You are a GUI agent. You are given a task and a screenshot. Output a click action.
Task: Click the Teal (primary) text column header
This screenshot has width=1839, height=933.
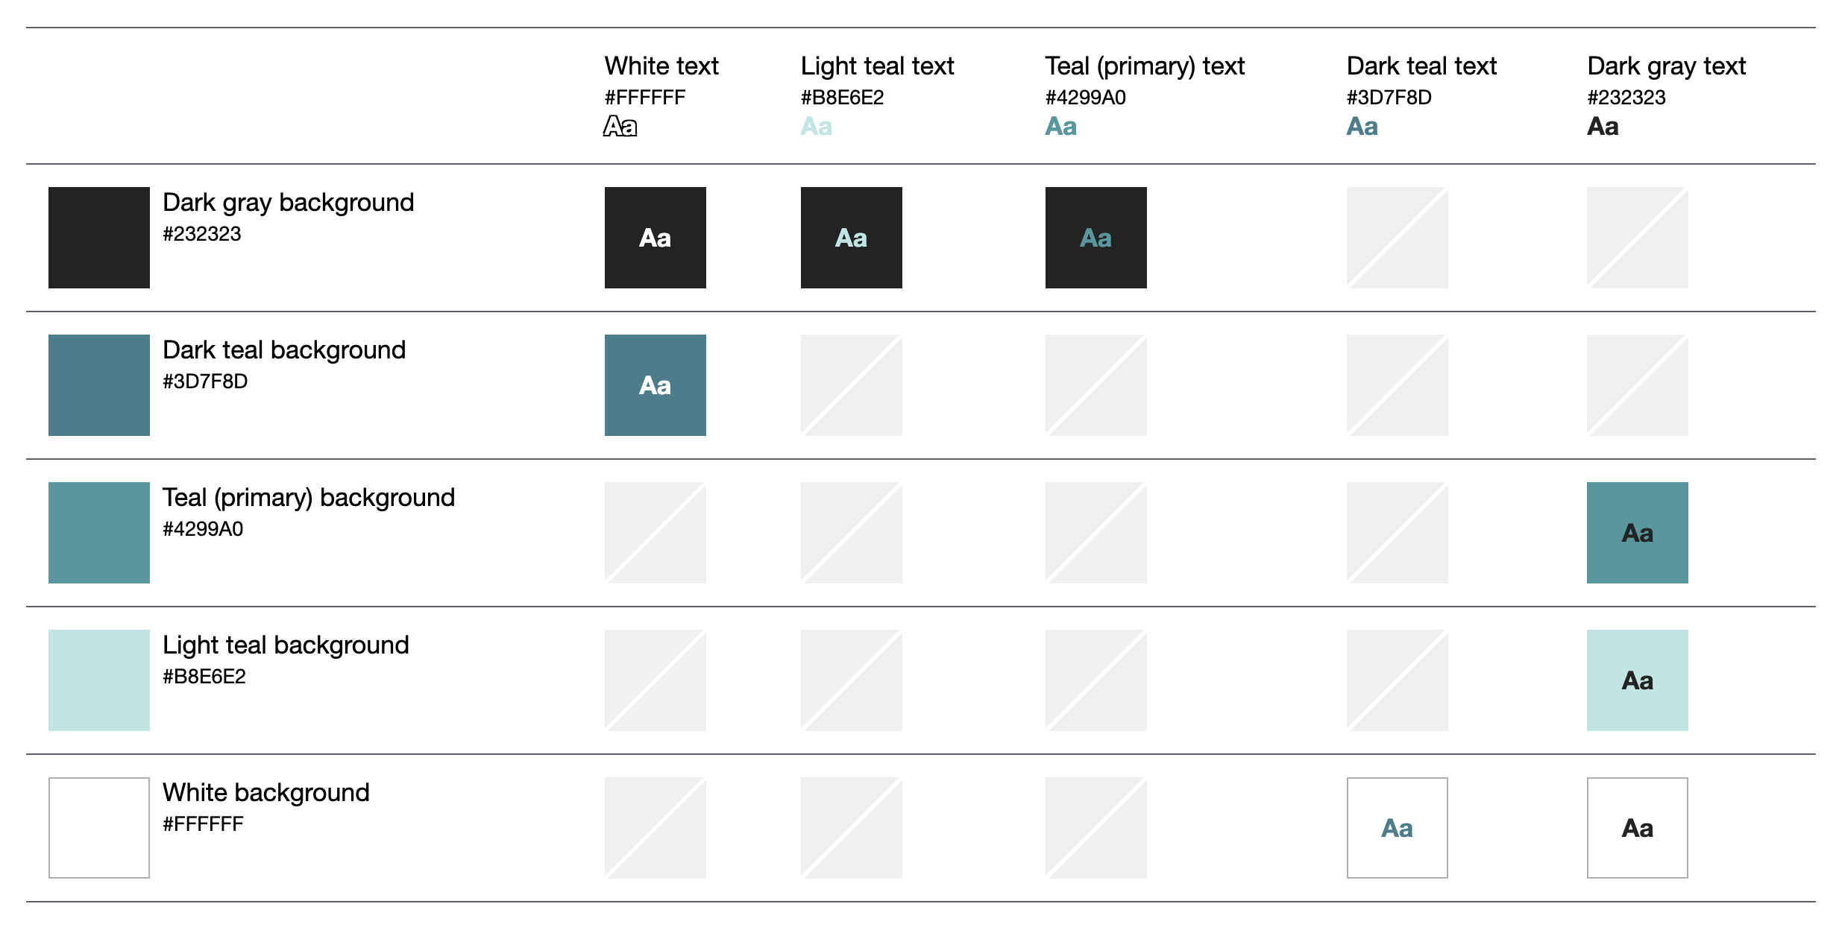pyautogui.click(x=1145, y=66)
